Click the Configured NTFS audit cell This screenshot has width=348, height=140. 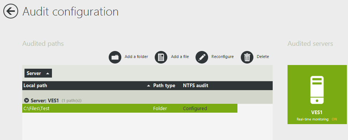[x=195, y=109]
